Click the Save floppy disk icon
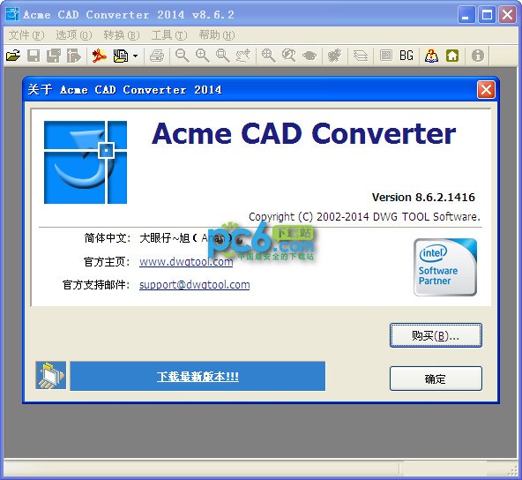The image size is (522, 480). click(x=34, y=56)
